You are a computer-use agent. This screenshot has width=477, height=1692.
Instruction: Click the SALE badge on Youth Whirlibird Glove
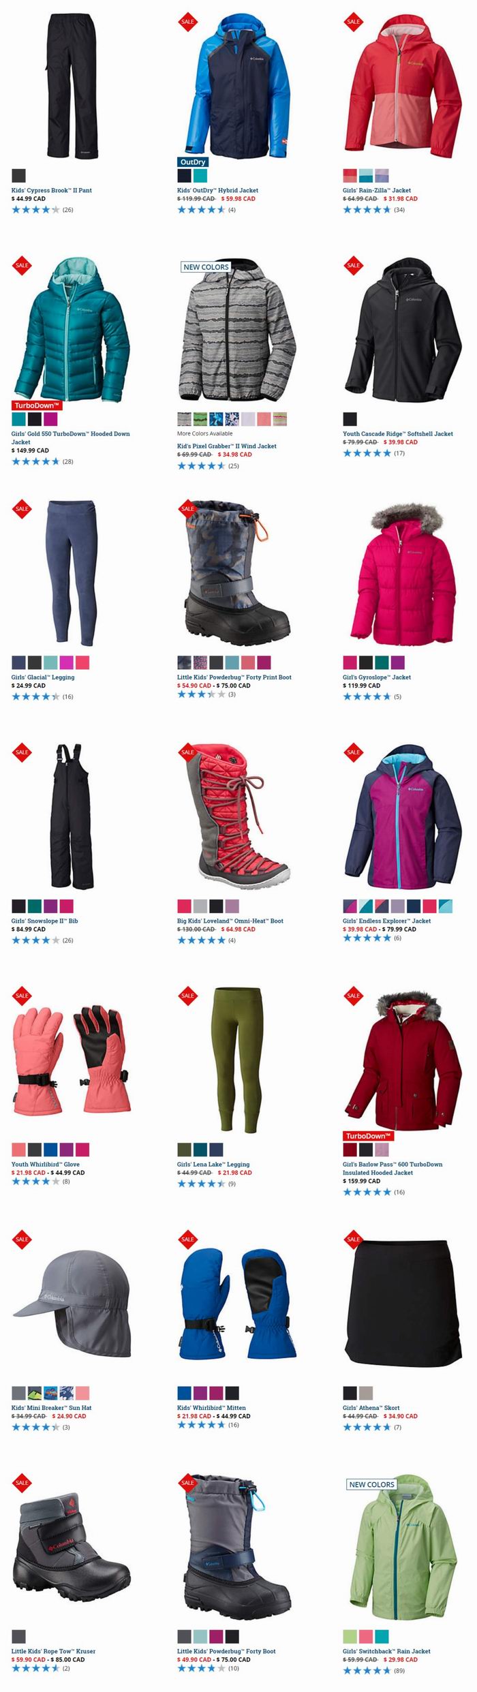pyautogui.click(x=22, y=996)
